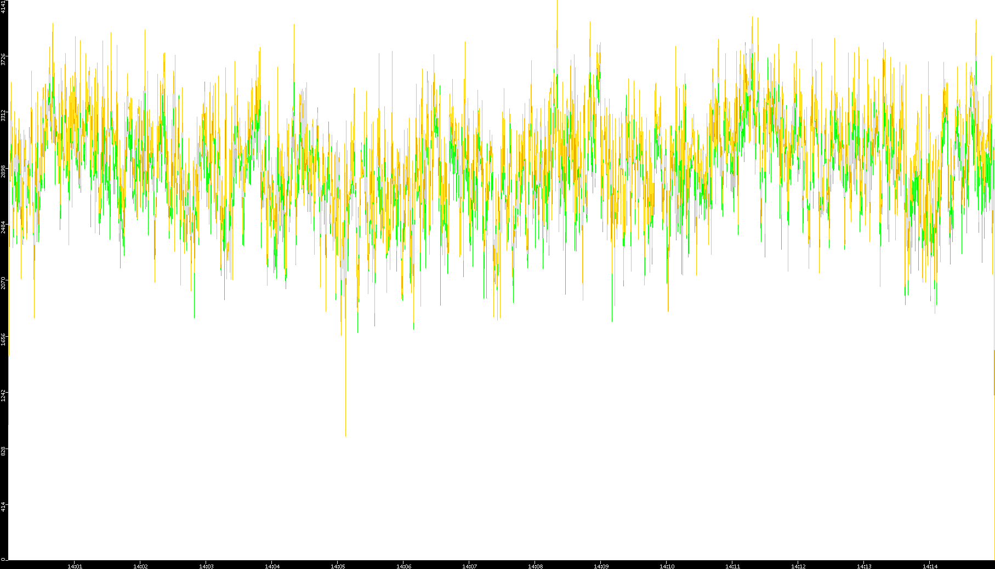Click the 14:07 time label
This screenshot has width=995, height=569.
pyautogui.click(x=469, y=566)
